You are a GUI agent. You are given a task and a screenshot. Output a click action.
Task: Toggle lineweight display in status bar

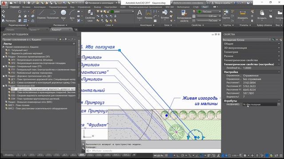click(x=209, y=155)
